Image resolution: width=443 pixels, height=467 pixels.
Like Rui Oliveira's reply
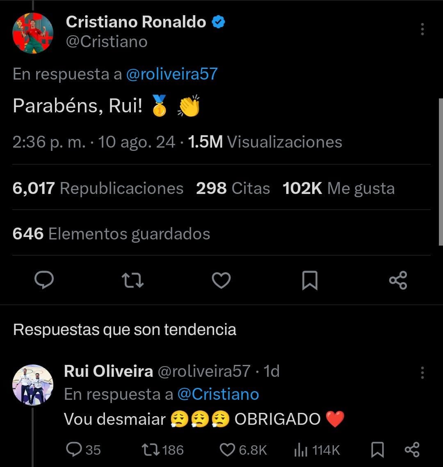(x=227, y=450)
